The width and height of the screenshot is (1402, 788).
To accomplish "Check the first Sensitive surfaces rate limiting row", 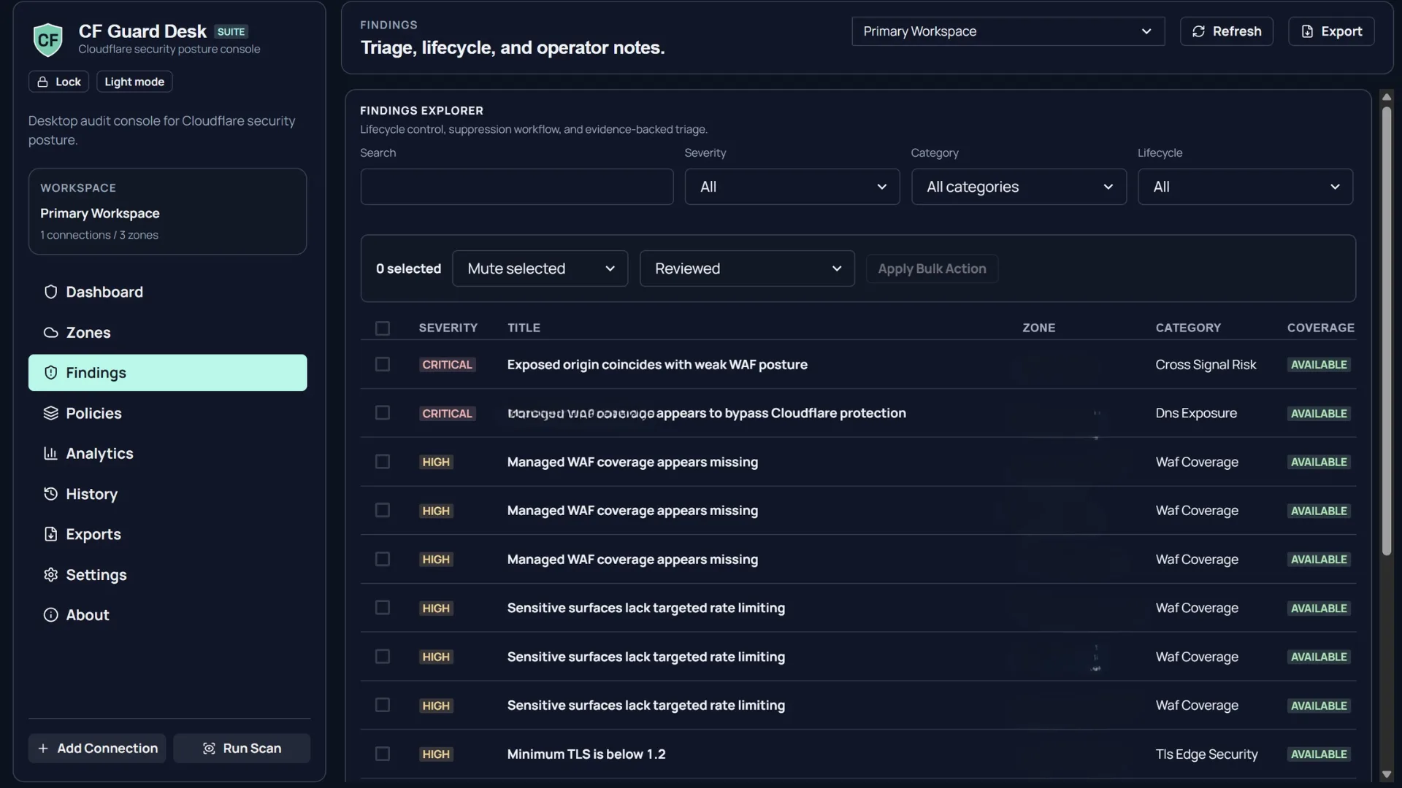I will click(x=383, y=608).
